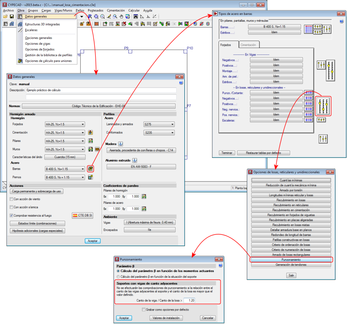Click the Punzonamiento button in options list
Image resolution: width=347 pixels, height=324 pixels.
[291, 260]
